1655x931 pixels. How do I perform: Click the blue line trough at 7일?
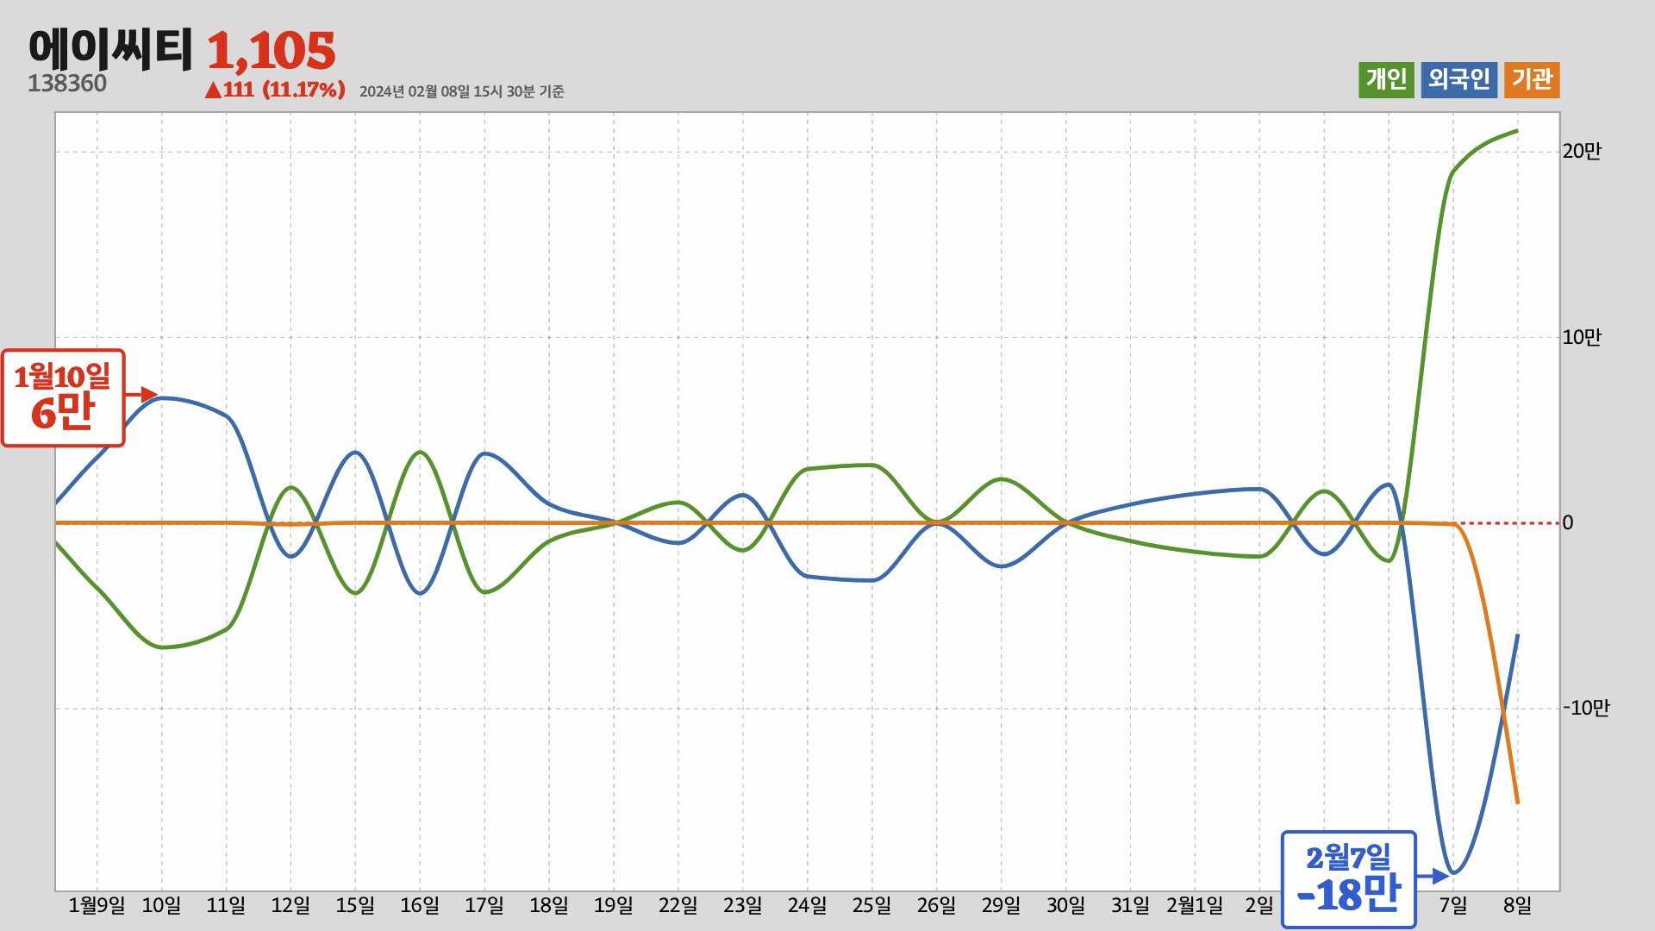1453,872
